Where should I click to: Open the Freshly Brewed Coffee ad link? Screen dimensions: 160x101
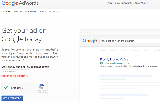click(114, 59)
